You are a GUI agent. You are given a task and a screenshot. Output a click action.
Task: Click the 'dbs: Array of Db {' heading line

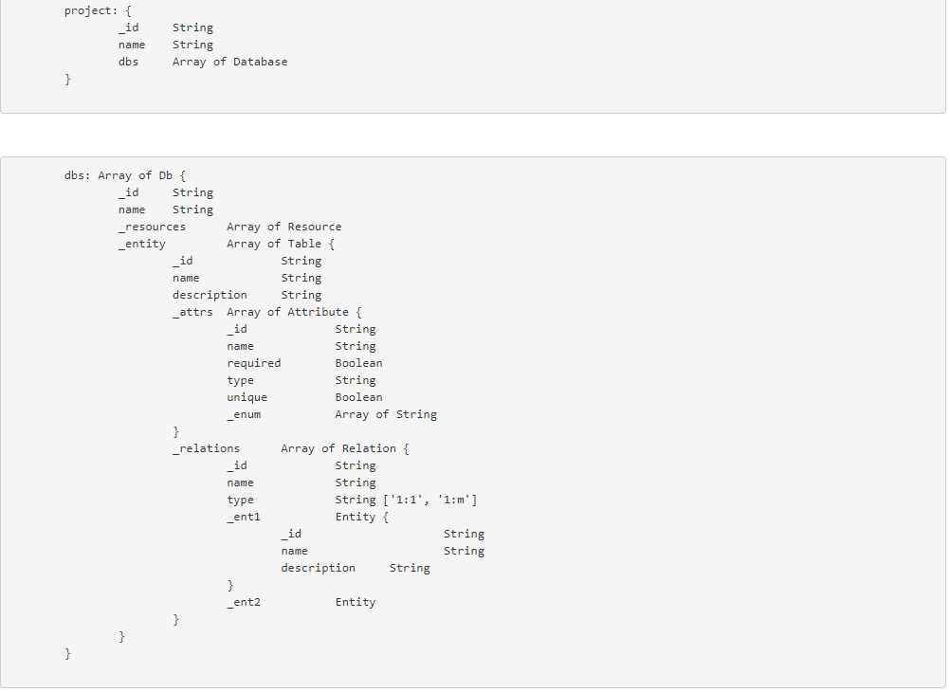click(124, 175)
